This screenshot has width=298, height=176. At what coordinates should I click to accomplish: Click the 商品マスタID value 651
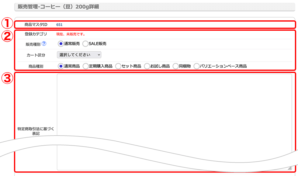pos(59,25)
